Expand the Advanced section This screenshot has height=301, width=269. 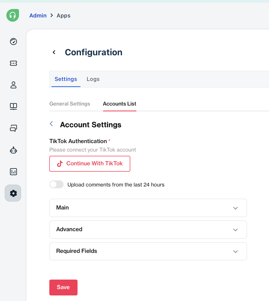tap(148, 230)
